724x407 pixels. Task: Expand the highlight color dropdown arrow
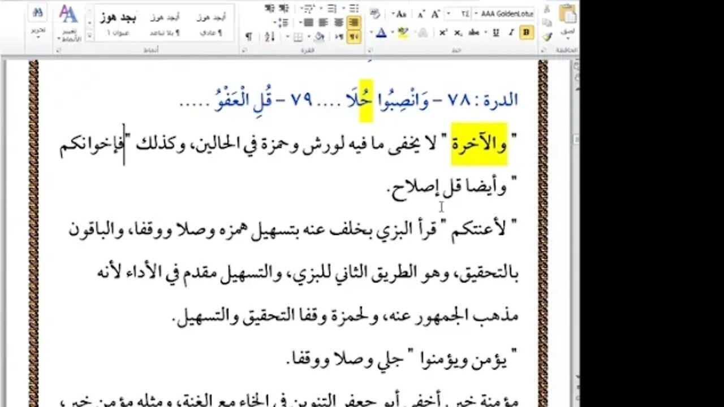tap(393, 32)
